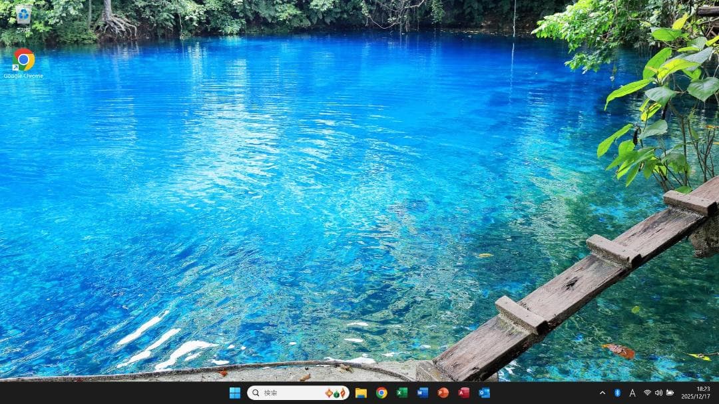The width and height of the screenshot is (719, 404).
Task: Open the volume control in system tray
Action: click(658, 393)
